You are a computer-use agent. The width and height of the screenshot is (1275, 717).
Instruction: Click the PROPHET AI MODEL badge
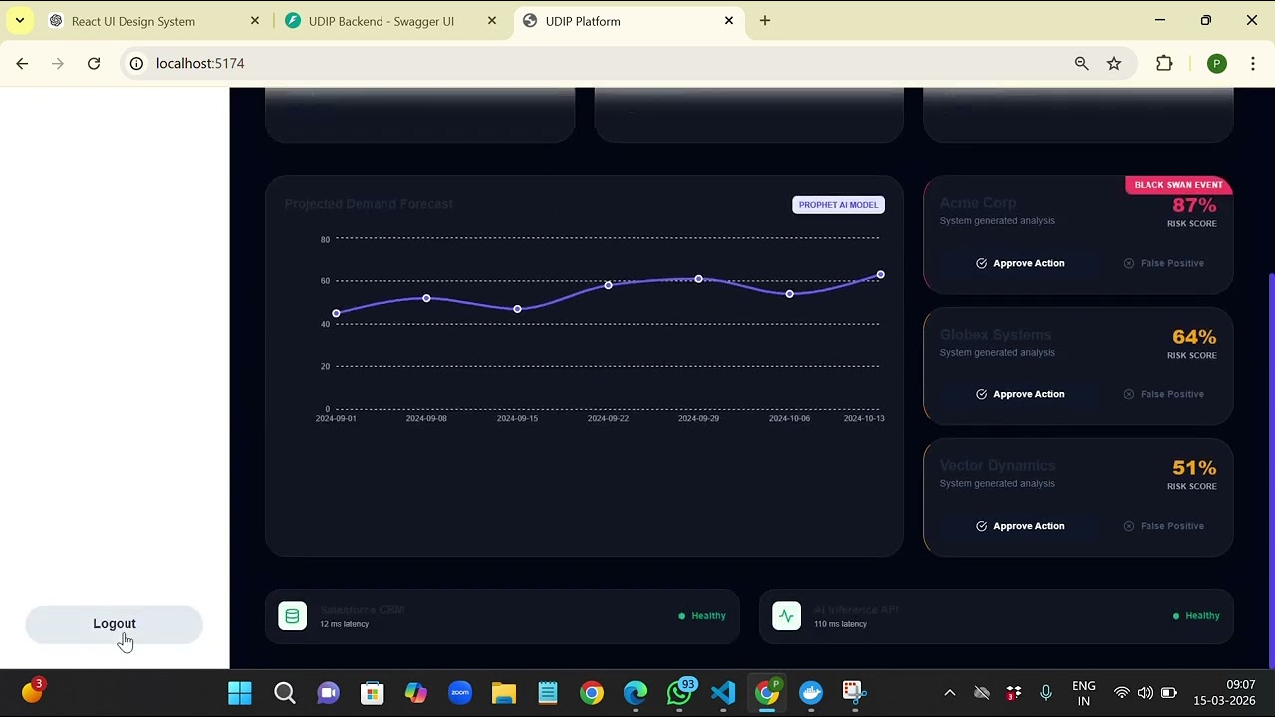tap(838, 205)
